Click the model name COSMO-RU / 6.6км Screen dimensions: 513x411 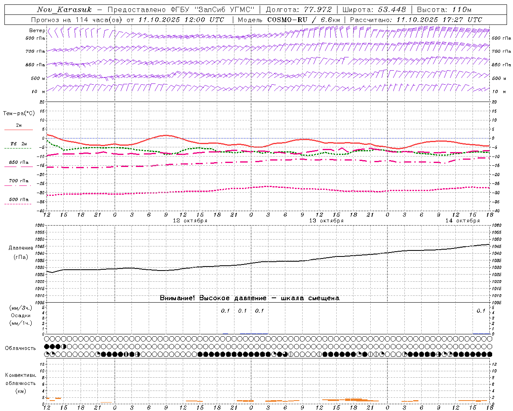[303, 20]
